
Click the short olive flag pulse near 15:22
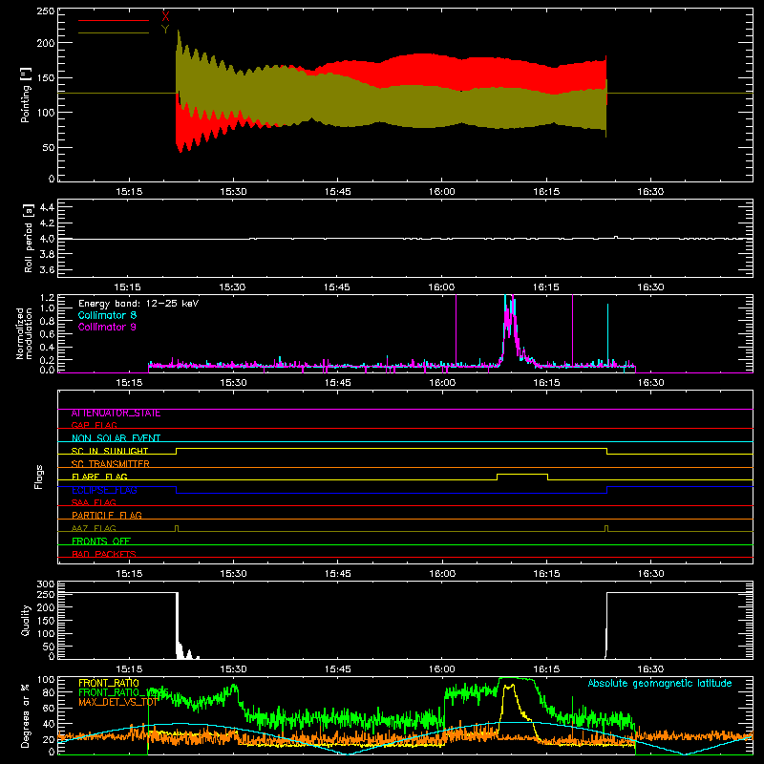pos(177,528)
